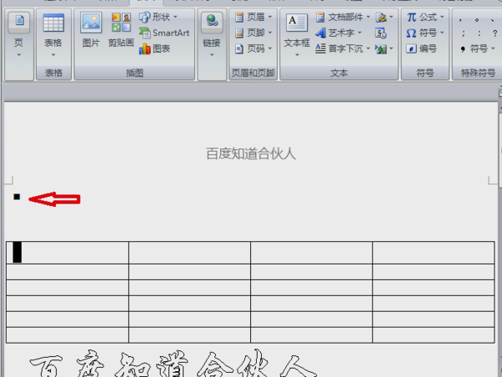This screenshot has width=502, height=377.
Task: Click the WordArt 百度知道合伙人 graphic
Action: pyautogui.click(x=173, y=364)
